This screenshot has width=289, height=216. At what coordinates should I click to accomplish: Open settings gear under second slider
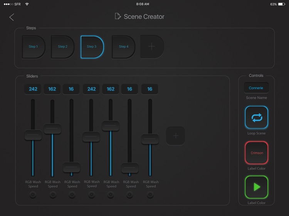53,194
